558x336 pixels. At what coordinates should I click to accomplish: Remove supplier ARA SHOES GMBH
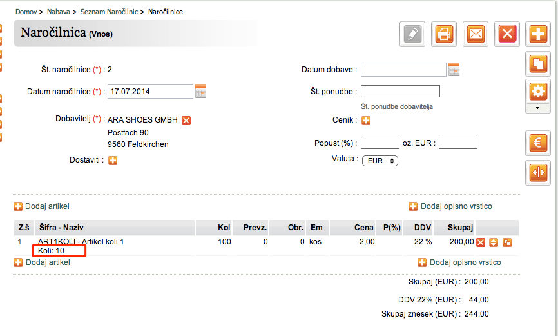click(186, 121)
